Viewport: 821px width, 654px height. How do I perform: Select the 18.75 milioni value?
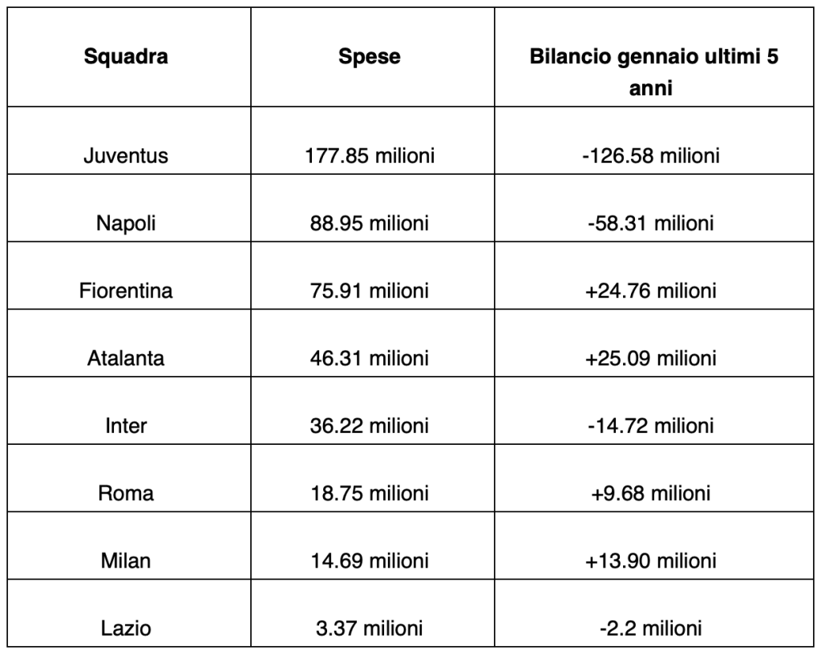point(369,492)
